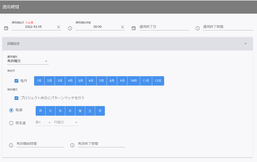The image size is (257, 162).
Task: Open the 月曜日 weekday dropdown
Action: pos(66,122)
